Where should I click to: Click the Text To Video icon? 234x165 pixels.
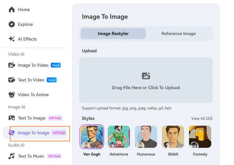[12, 80]
